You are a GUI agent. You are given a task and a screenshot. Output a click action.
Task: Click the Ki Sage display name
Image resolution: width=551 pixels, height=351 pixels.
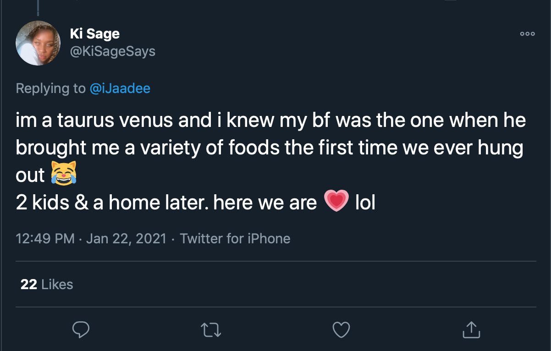click(95, 33)
